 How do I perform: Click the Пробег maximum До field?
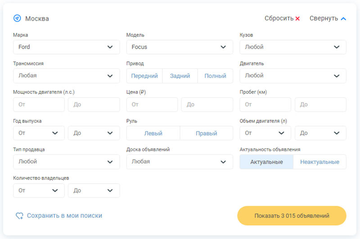[320, 104]
